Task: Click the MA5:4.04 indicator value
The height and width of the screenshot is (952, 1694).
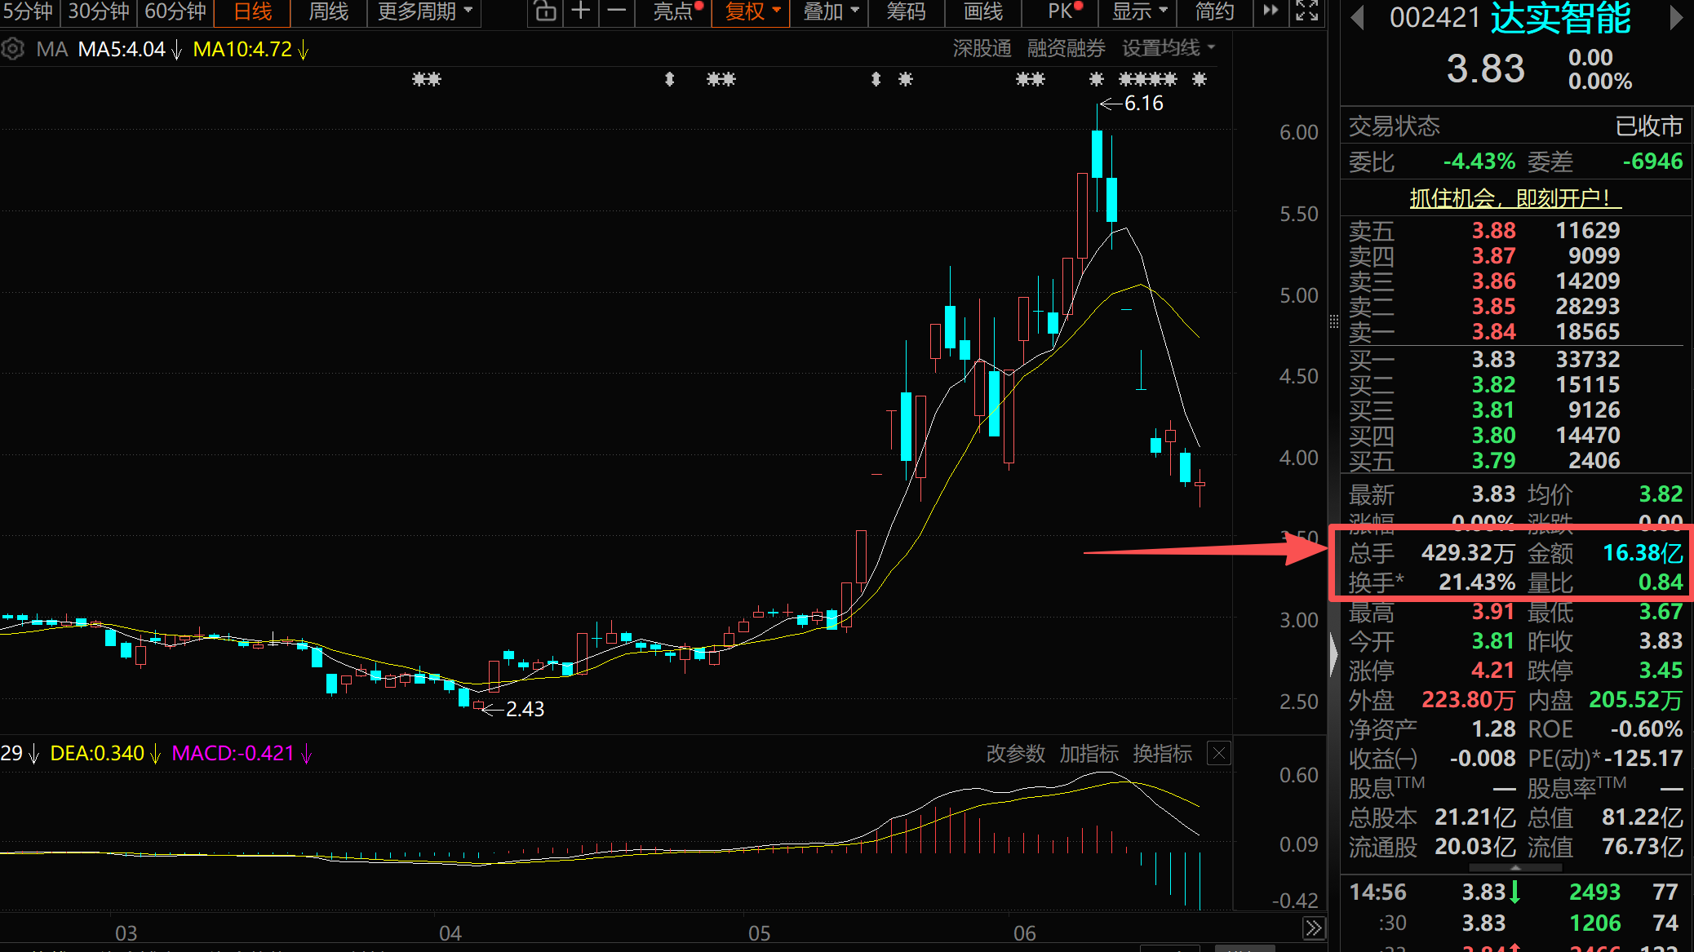Action: (x=122, y=50)
